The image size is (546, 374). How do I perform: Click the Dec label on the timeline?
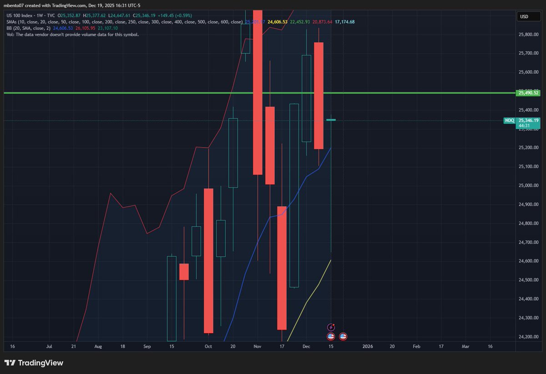(306, 346)
